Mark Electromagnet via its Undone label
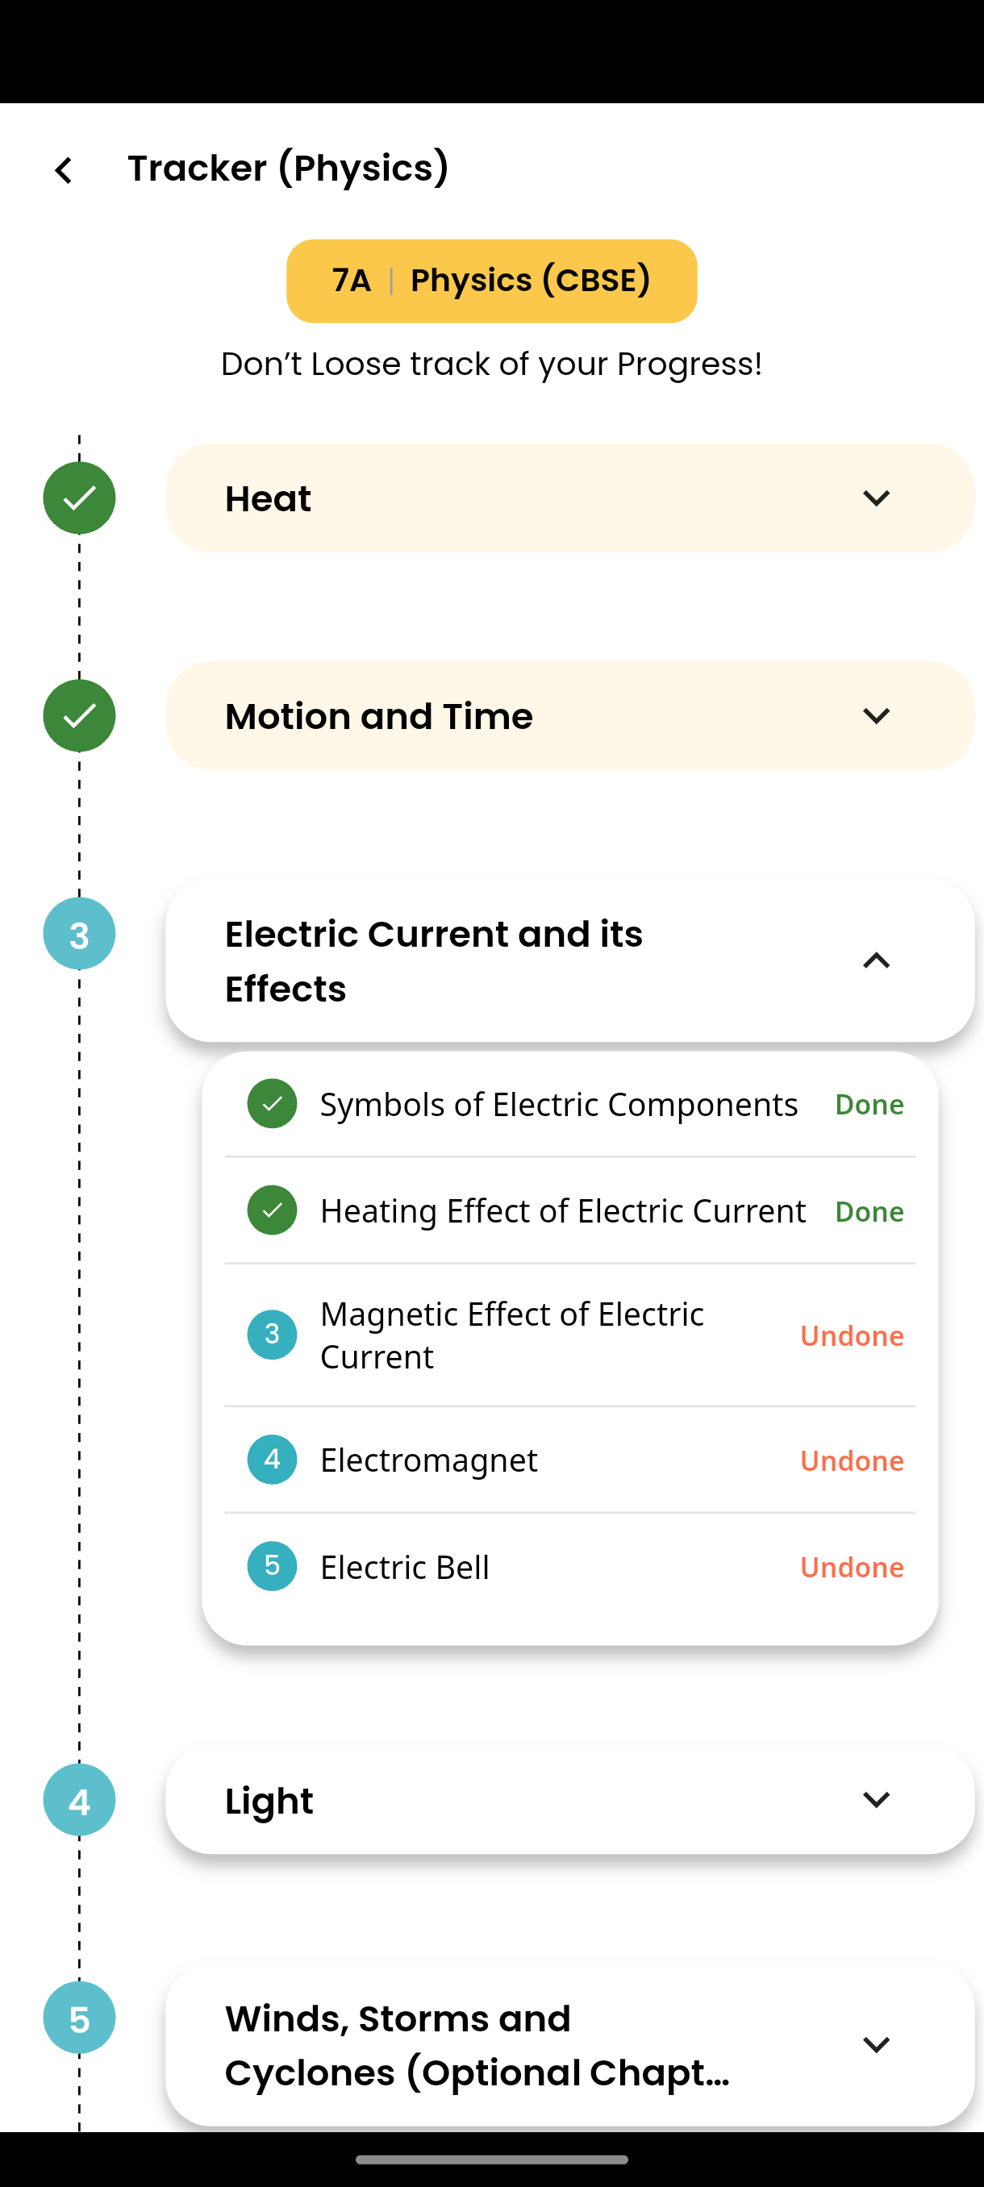Viewport: 984px width, 2187px height. point(852,1460)
